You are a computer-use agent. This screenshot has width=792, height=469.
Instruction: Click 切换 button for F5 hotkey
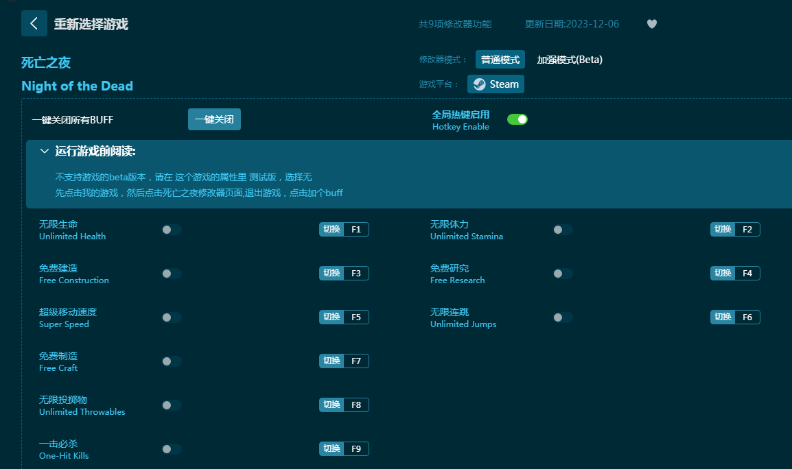point(331,317)
